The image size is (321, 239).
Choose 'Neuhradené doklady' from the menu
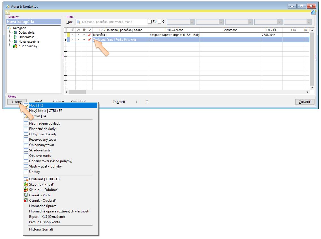(45, 123)
